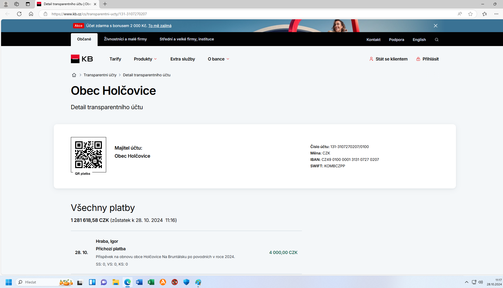The image size is (503, 288).
Task: Show hidden system tray icons chevron
Action: click(467, 282)
